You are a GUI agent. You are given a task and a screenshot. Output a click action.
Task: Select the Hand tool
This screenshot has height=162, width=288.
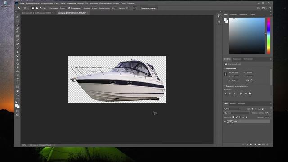[x=18, y=91]
